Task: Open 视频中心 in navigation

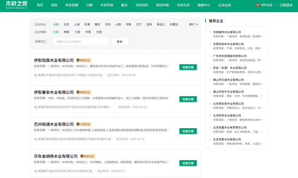Action: [x=204, y=5]
